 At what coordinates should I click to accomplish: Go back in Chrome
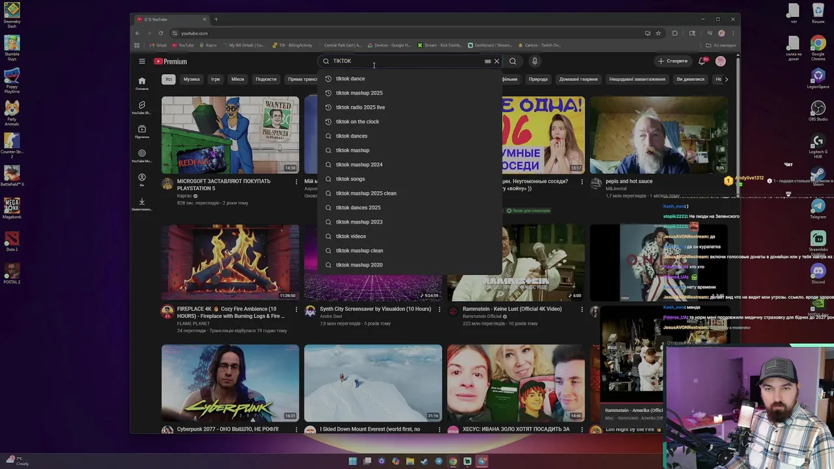click(137, 33)
